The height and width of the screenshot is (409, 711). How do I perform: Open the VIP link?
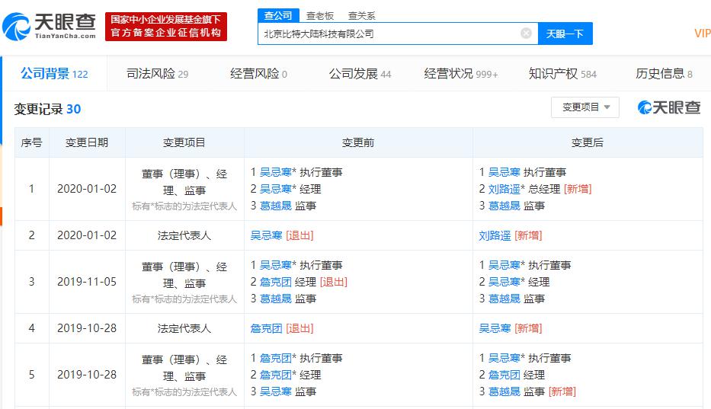[703, 33]
